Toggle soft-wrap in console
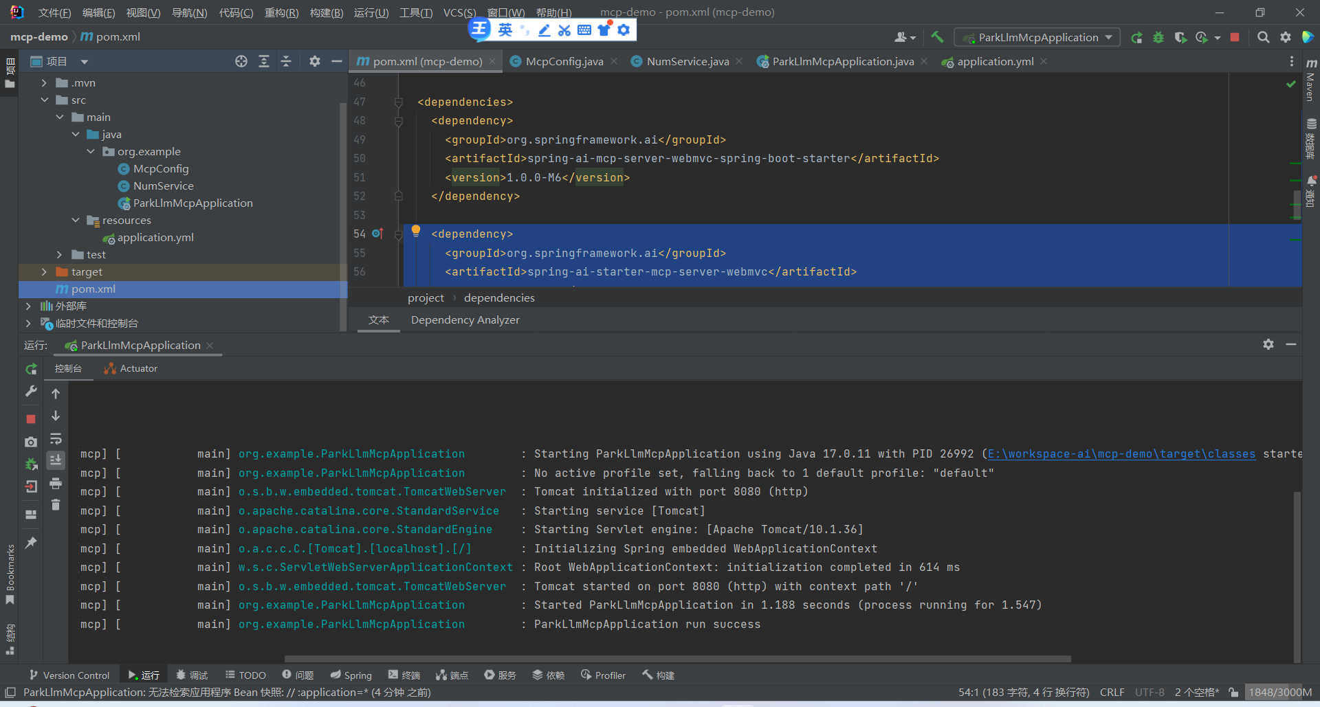The image size is (1320, 707). 56,438
